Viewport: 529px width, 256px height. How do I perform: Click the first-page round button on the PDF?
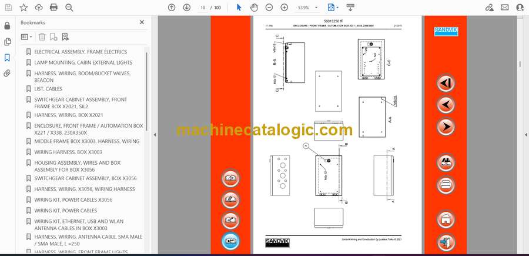(446, 83)
